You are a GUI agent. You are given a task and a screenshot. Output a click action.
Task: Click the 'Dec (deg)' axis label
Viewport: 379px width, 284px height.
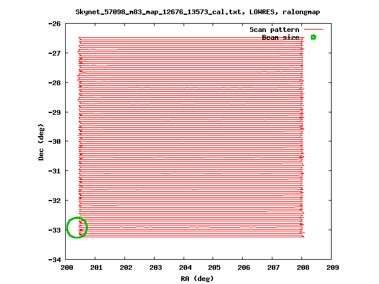[41, 142]
